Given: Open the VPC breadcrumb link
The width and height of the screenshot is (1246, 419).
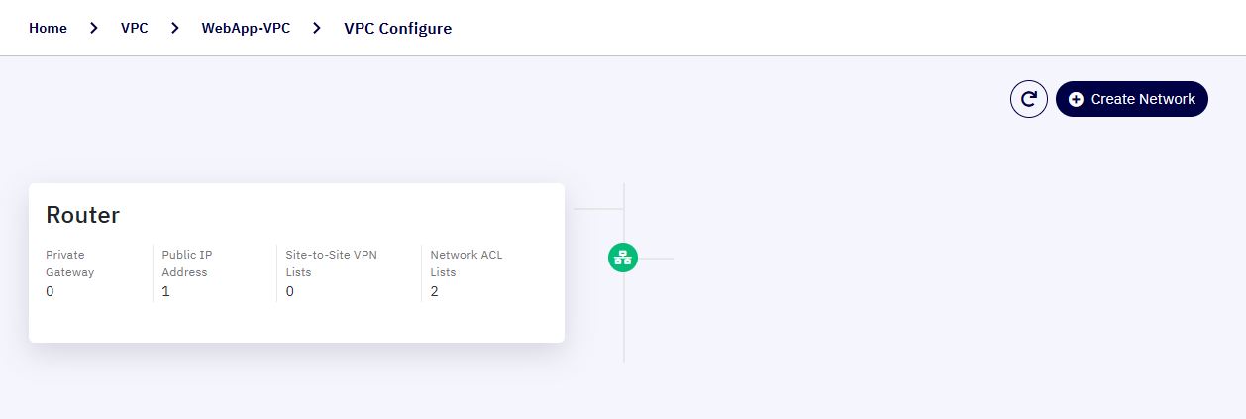Looking at the screenshot, I should coord(135,28).
